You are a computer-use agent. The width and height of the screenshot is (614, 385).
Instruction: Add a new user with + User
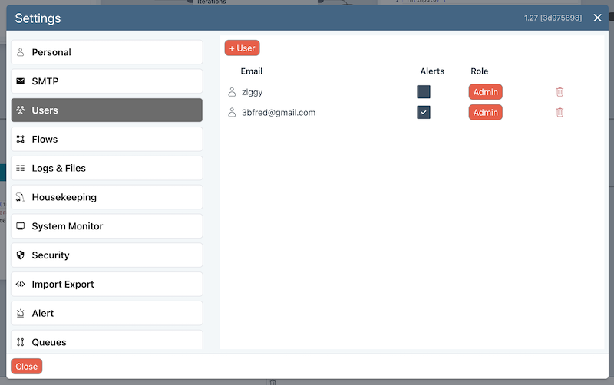[x=242, y=48]
